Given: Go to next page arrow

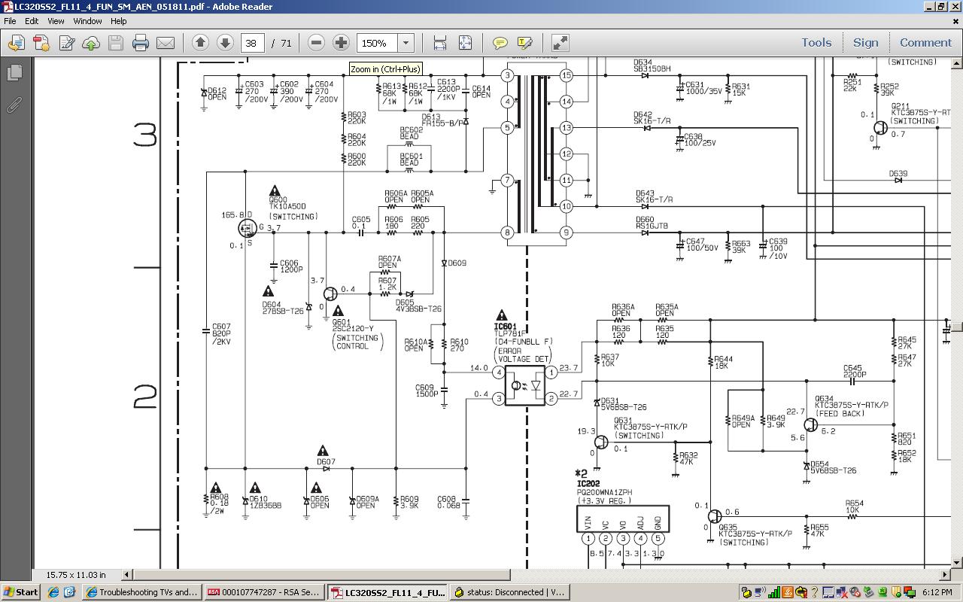Looking at the screenshot, I should click(x=225, y=43).
